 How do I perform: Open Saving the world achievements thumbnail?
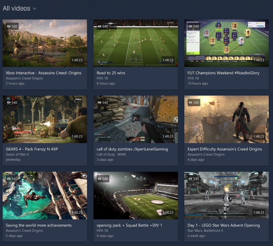click(x=45, y=195)
